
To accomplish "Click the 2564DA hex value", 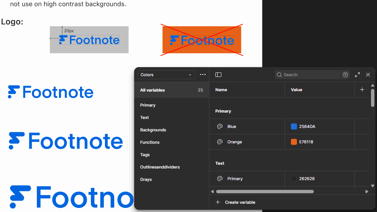I will point(307,126).
